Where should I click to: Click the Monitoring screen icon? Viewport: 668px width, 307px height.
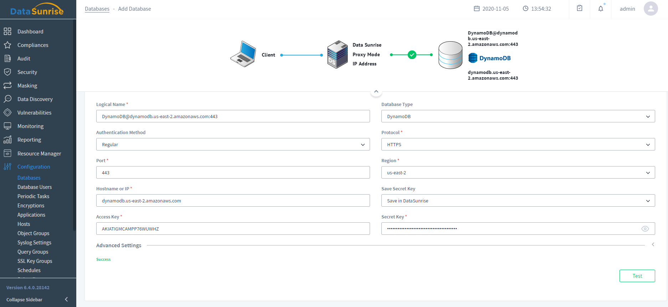pos(7,126)
